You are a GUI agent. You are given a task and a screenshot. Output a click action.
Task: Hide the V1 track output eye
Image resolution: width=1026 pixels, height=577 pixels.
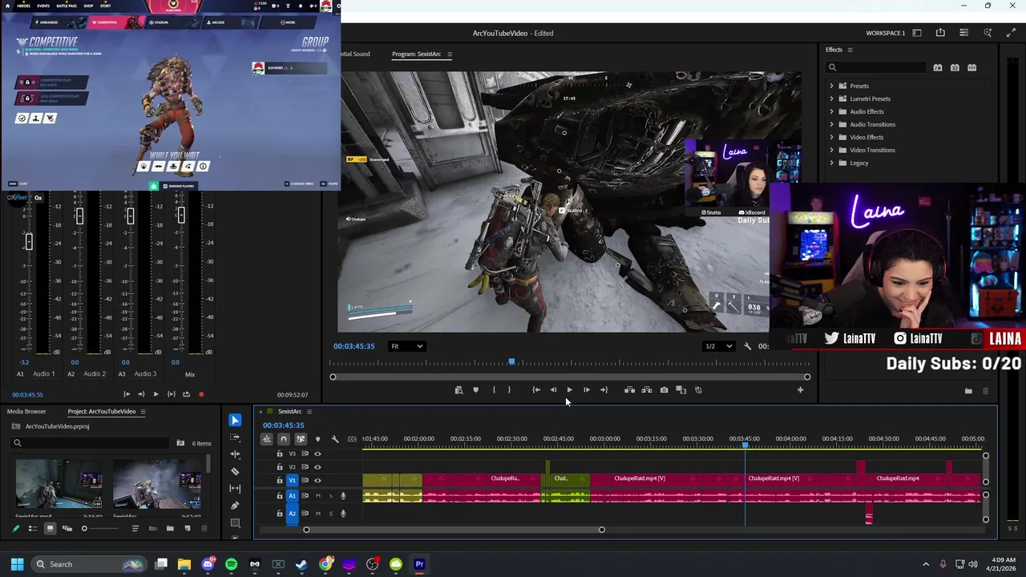click(317, 480)
